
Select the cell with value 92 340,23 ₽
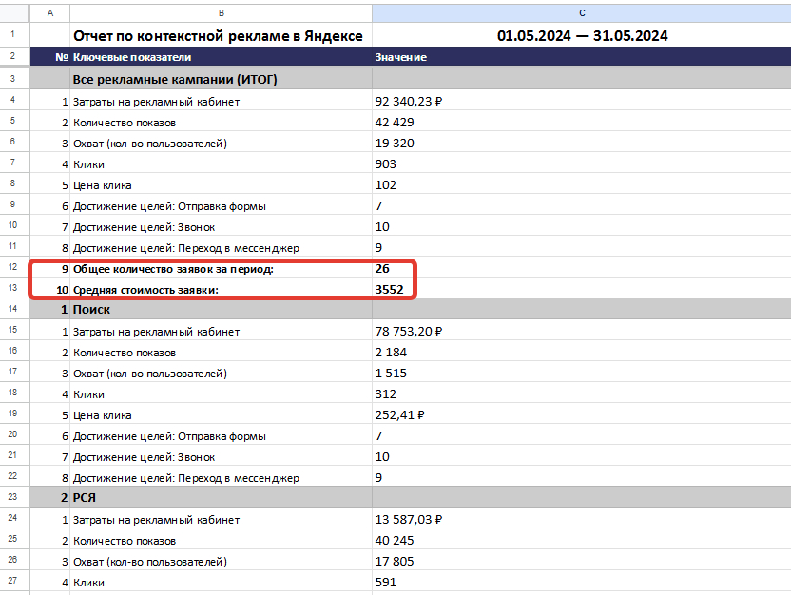click(x=582, y=102)
